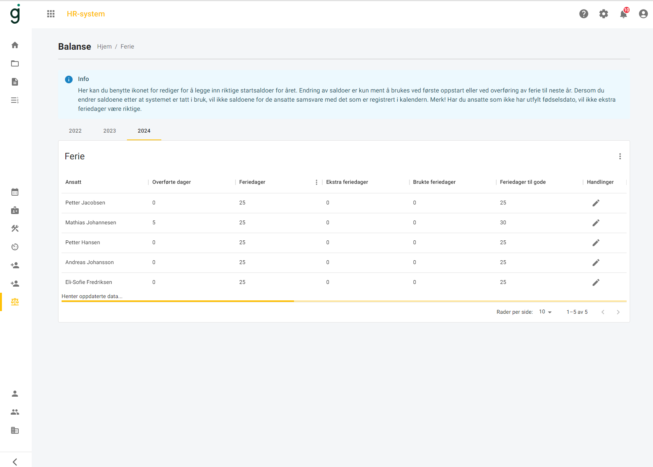Open the calendar icon in sidebar
Viewport: 653px width, 467px height.
[x=15, y=192]
